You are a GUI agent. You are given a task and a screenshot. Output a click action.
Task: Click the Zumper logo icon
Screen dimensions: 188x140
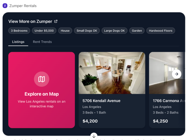[x=5, y=6]
